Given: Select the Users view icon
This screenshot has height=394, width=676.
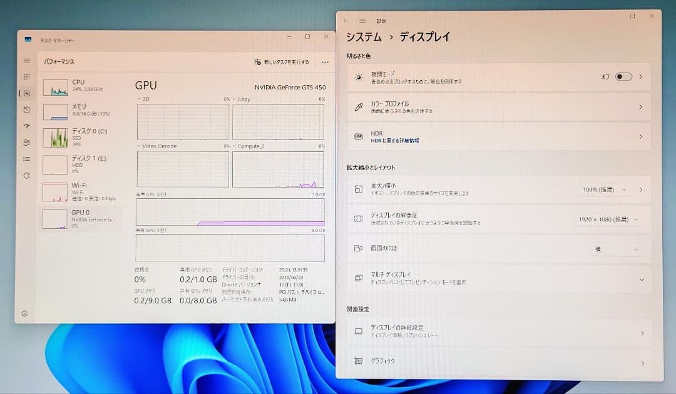Looking at the screenshot, I should (26, 143).
